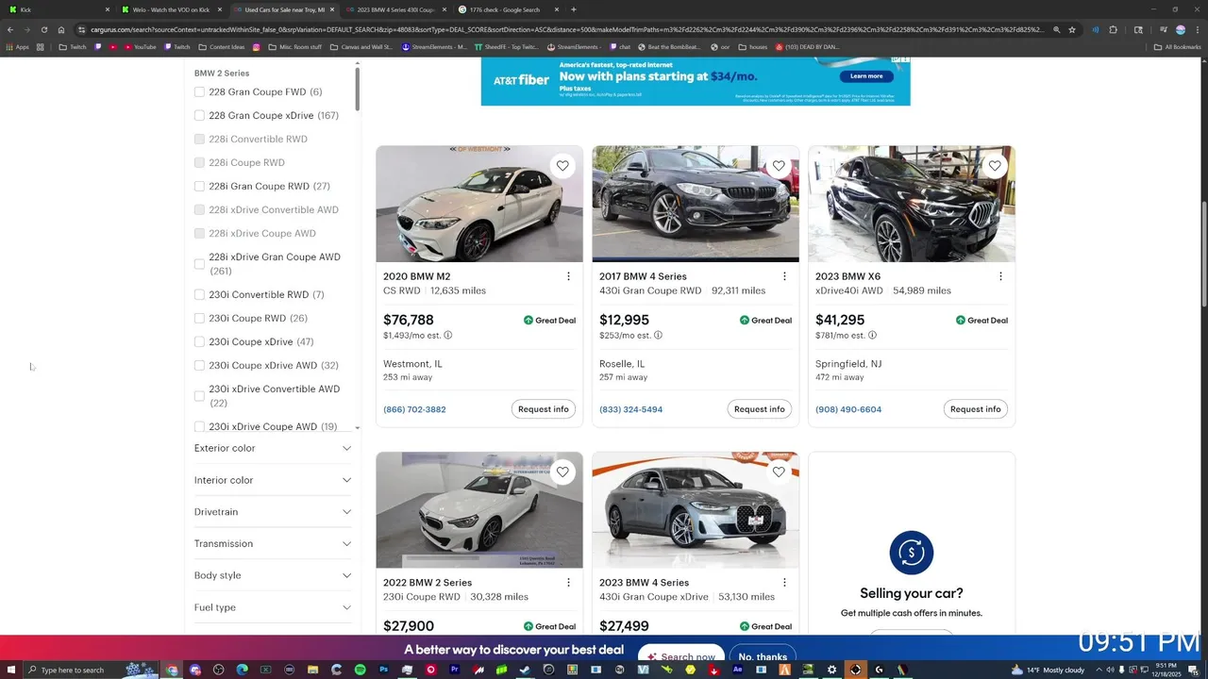
Task: Open the three-dot menu on 2023 BMW 4 Series
Action: click(784, 583)
